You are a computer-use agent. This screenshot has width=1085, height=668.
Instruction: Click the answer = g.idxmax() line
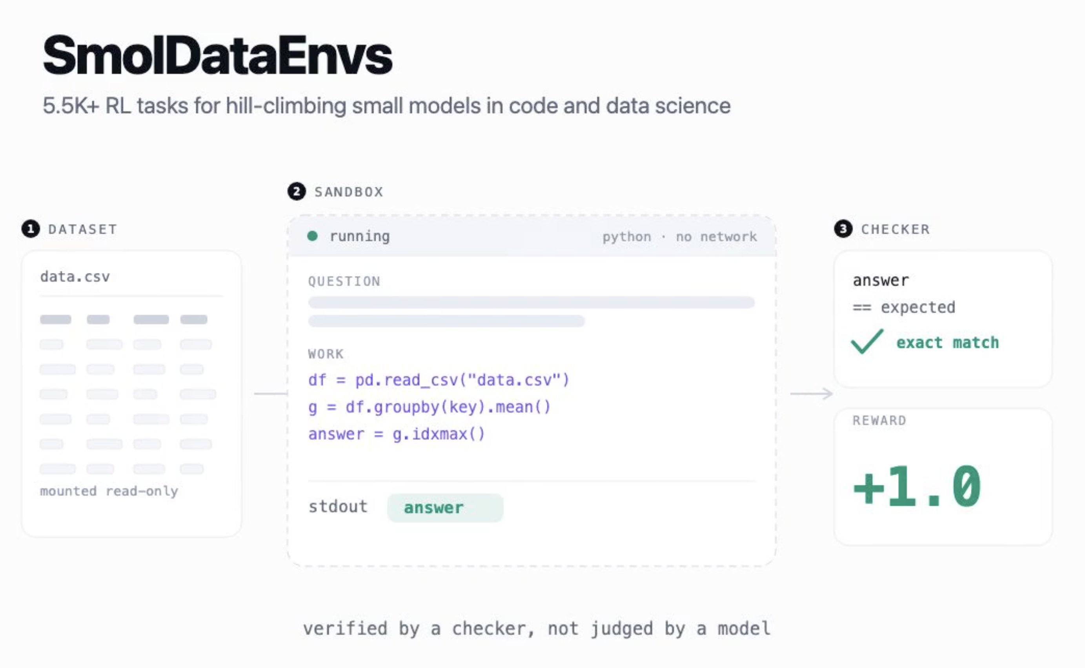pos(397,434)
